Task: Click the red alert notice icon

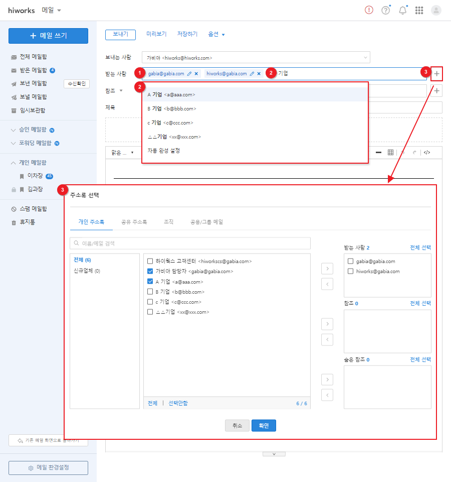Action: pyautogui.click(x=369, y=10)
